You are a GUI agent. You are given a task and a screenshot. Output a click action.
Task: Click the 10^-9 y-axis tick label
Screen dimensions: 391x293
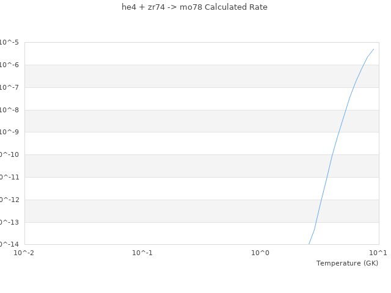[x=9, y=132]
